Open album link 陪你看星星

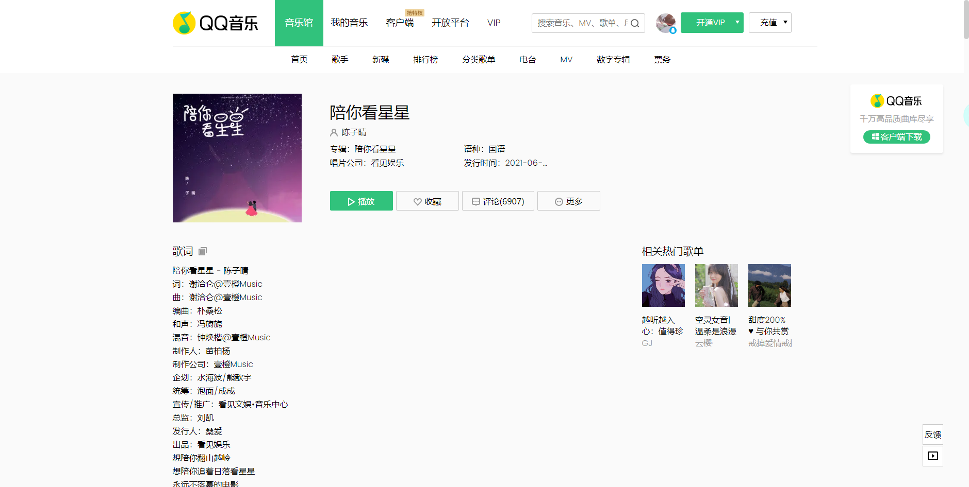click(x=375, y=149)
